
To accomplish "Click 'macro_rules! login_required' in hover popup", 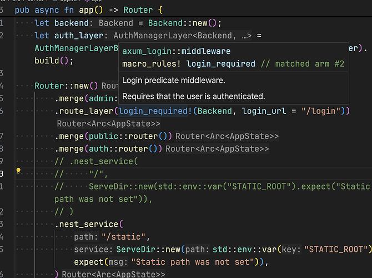I will tap(189, 64).
